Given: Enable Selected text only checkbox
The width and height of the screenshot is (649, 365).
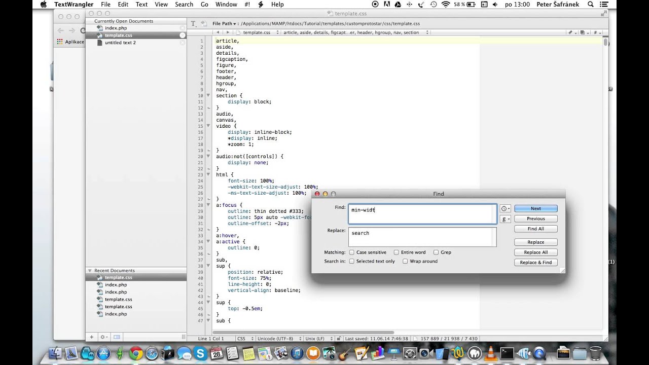Looking at the screenshot, I should [x=351, y=262].
